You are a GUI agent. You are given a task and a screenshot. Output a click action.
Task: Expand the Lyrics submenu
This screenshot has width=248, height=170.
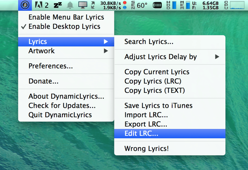(66, 42)
